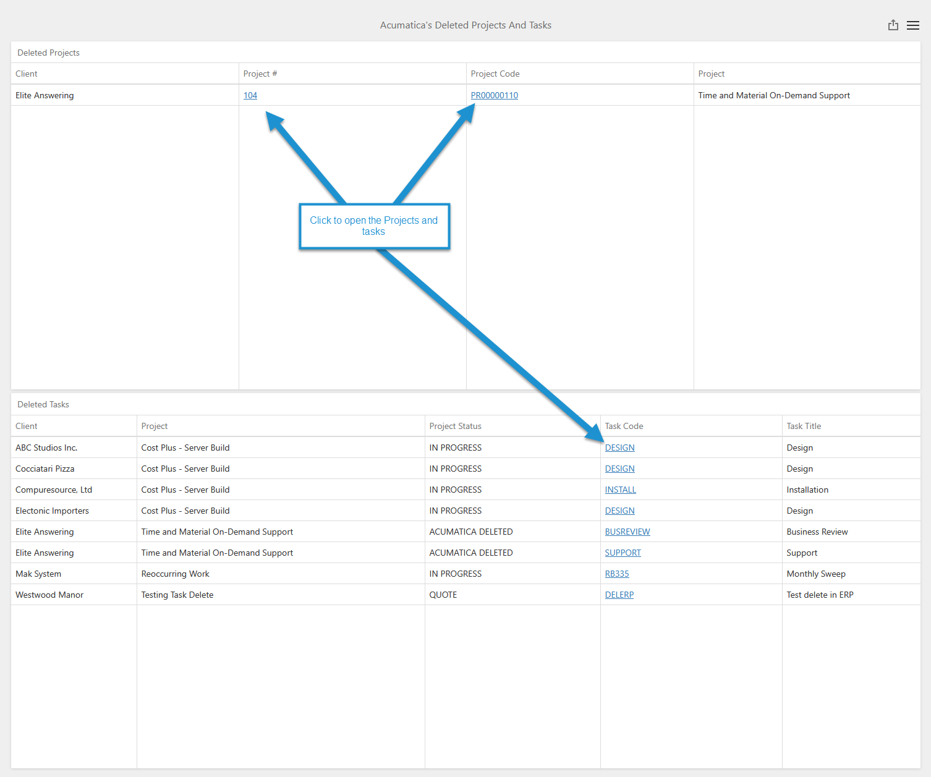
Task: Open task code DESIGN for ABC Studios Inc.
Action: point(619,448)
